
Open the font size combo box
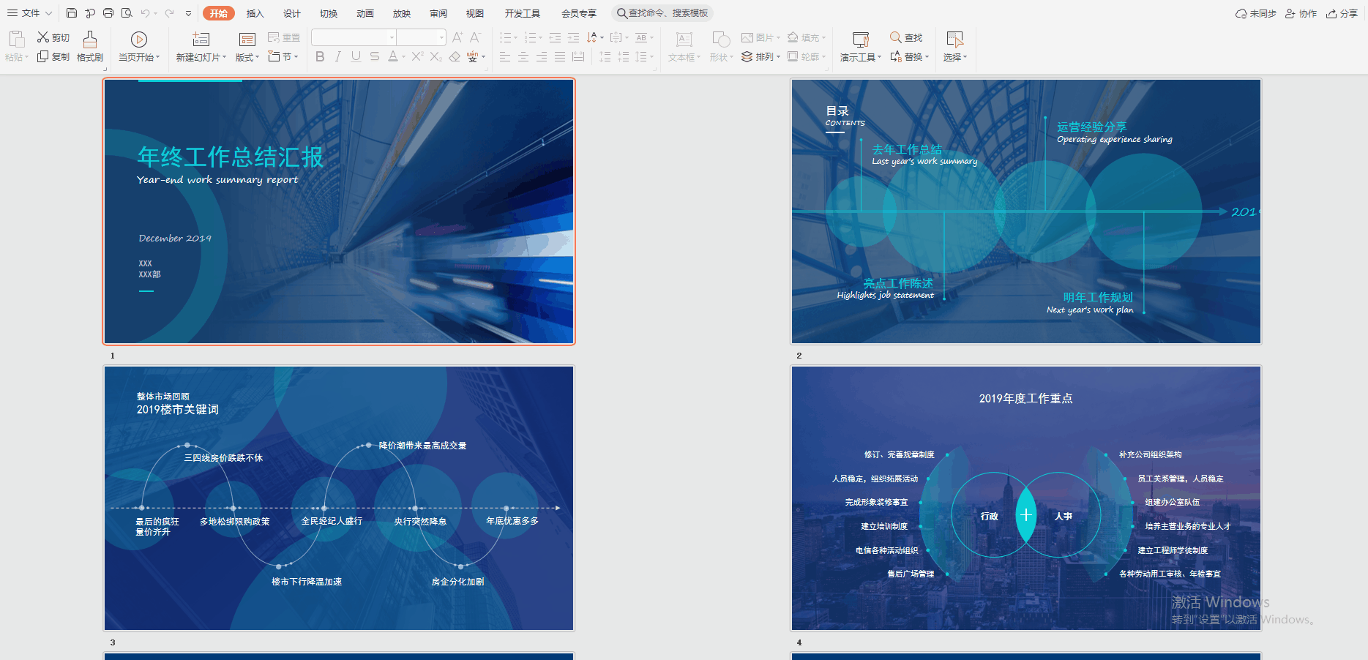(421, 37)
